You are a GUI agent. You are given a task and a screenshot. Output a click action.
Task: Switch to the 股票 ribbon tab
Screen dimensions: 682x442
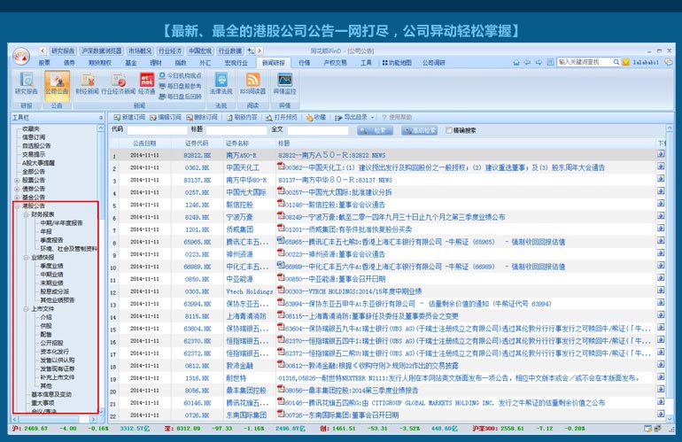coord(44,63)
